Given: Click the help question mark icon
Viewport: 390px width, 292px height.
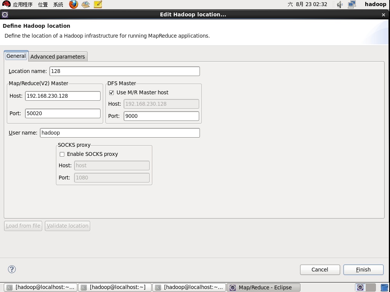Looking at the screenshot, I should coord(12,269).
